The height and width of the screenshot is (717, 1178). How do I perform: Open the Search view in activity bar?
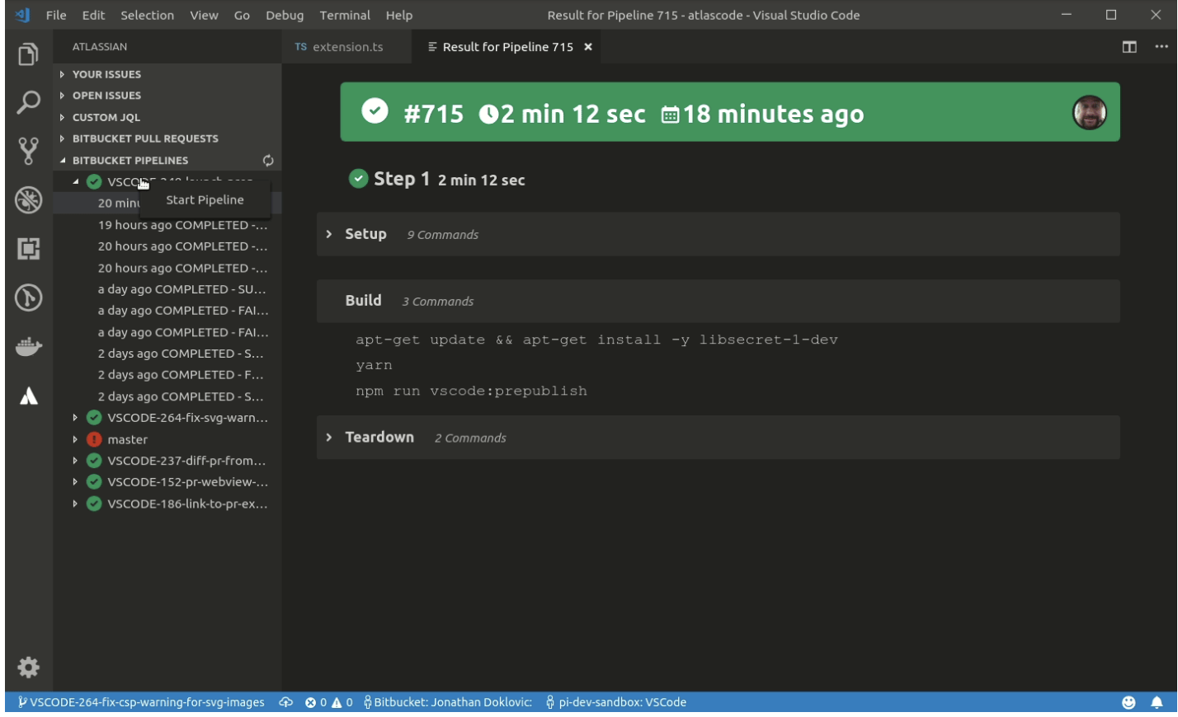pos(28,102)
